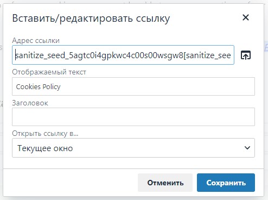
Task: Click the empty Заголовок input field
Action: [133, 117]
